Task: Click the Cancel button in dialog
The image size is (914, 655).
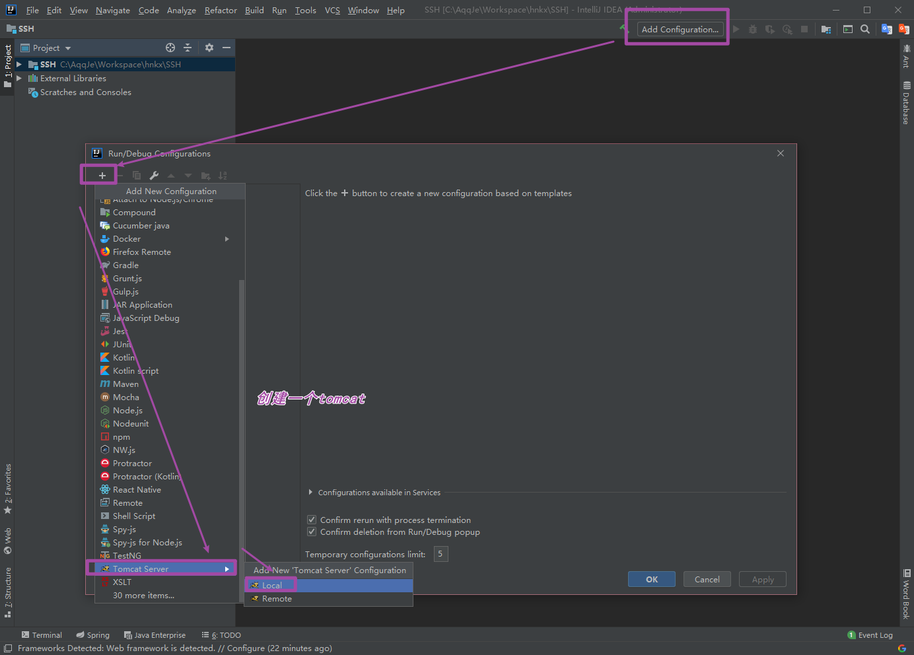Action: pyautogui.click(x=707, y=579)
